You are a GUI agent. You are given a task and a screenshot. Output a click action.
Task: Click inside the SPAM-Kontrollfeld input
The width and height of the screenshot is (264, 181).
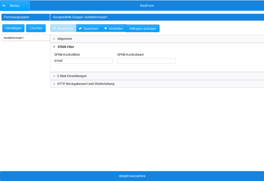click(x=83, y=61)
